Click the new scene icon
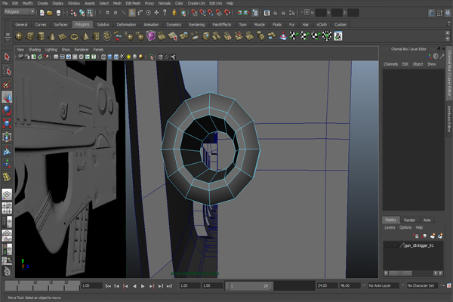Screen dimensions: 453x302 click(x=42, y=13)
